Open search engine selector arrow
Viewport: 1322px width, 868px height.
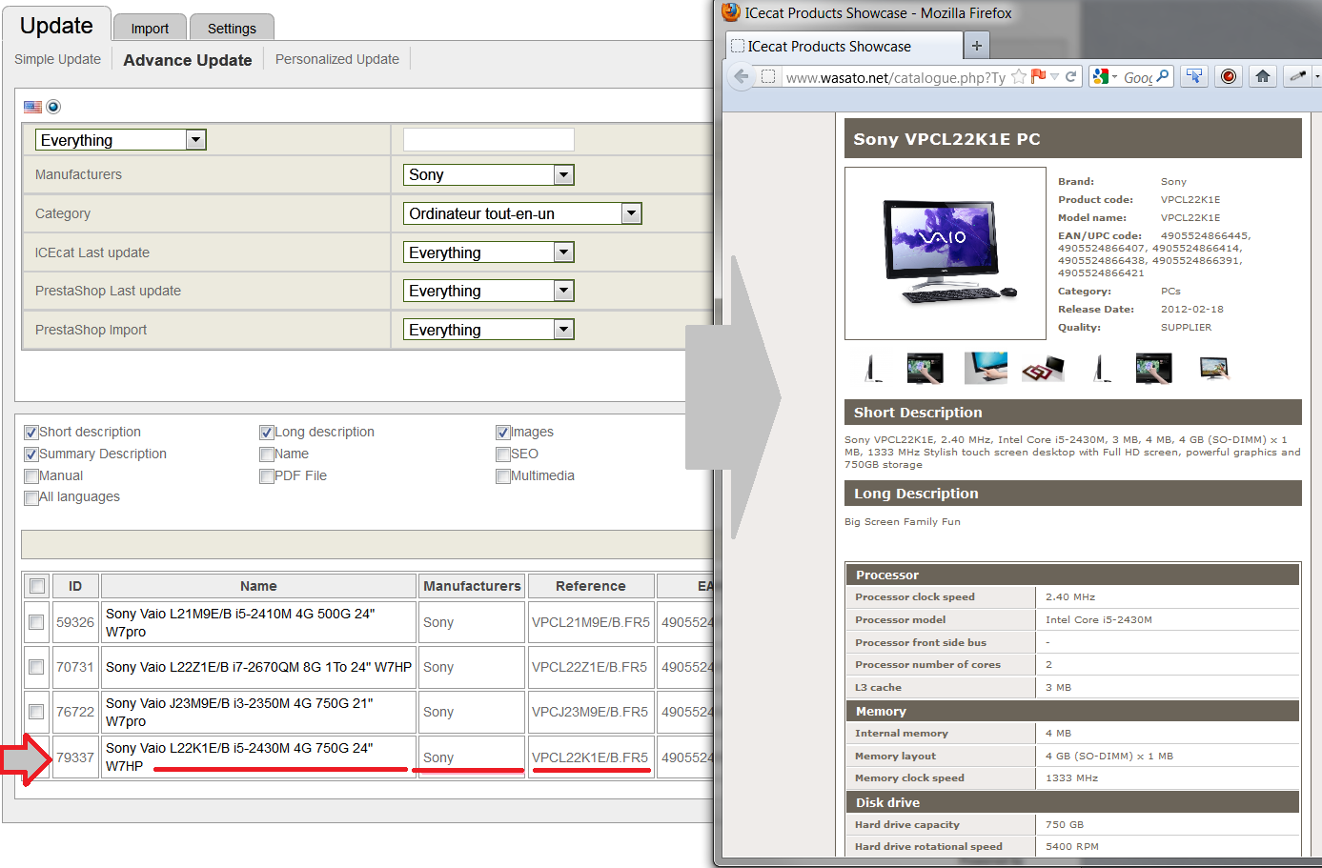point(1114,76)
